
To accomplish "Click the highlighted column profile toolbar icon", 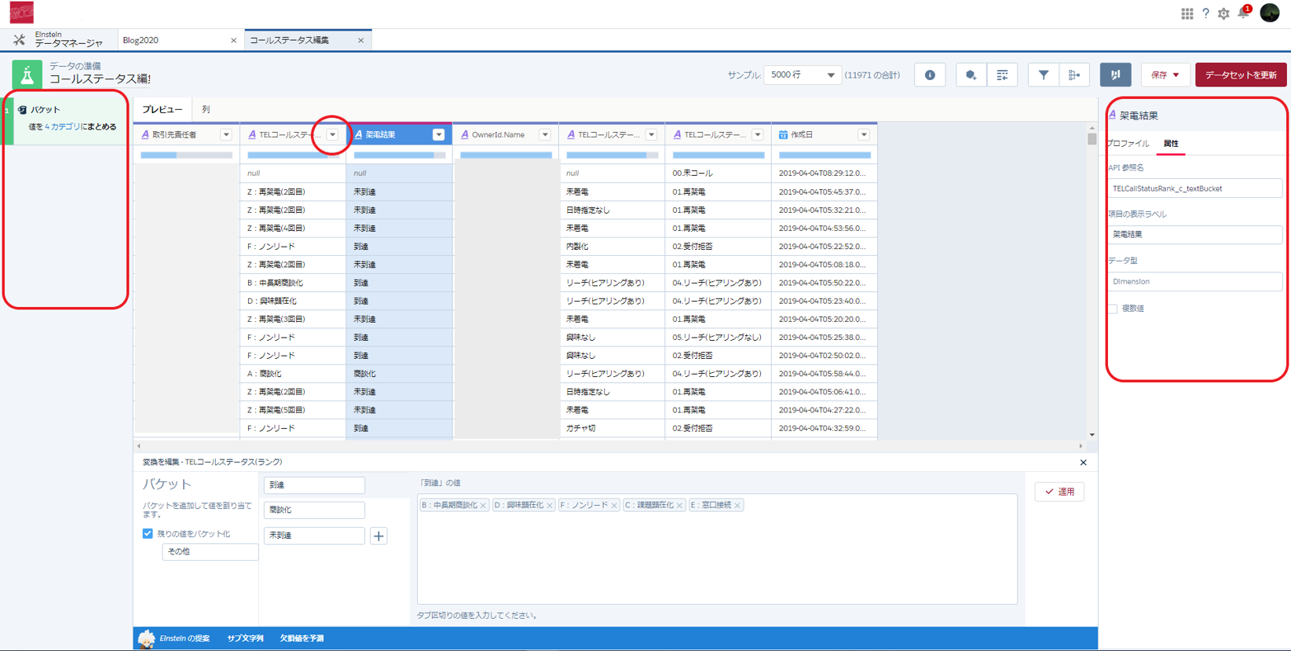I will click(1115, 75).
